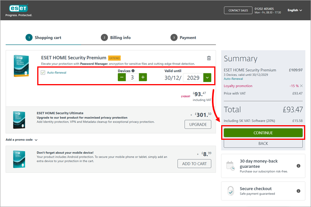Click the mobile security product box image
This screenshot has height=207, width=311.
pyautogui.click(x=19, y=159)
